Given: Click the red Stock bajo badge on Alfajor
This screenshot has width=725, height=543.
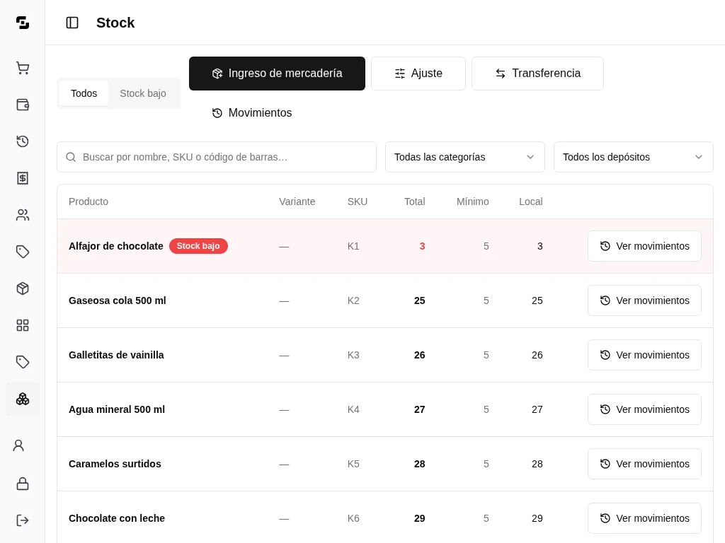Looking at the screenshot, I should tap(198, 246).
